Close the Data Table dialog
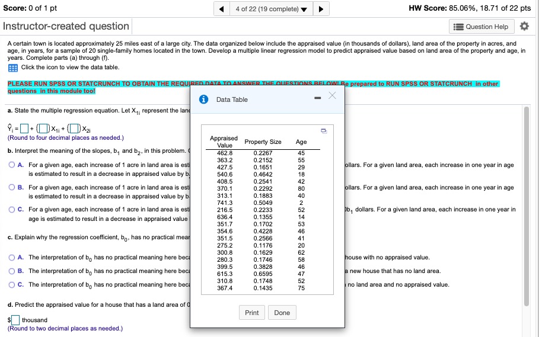 pyautogui.click(x=332, y=95)
